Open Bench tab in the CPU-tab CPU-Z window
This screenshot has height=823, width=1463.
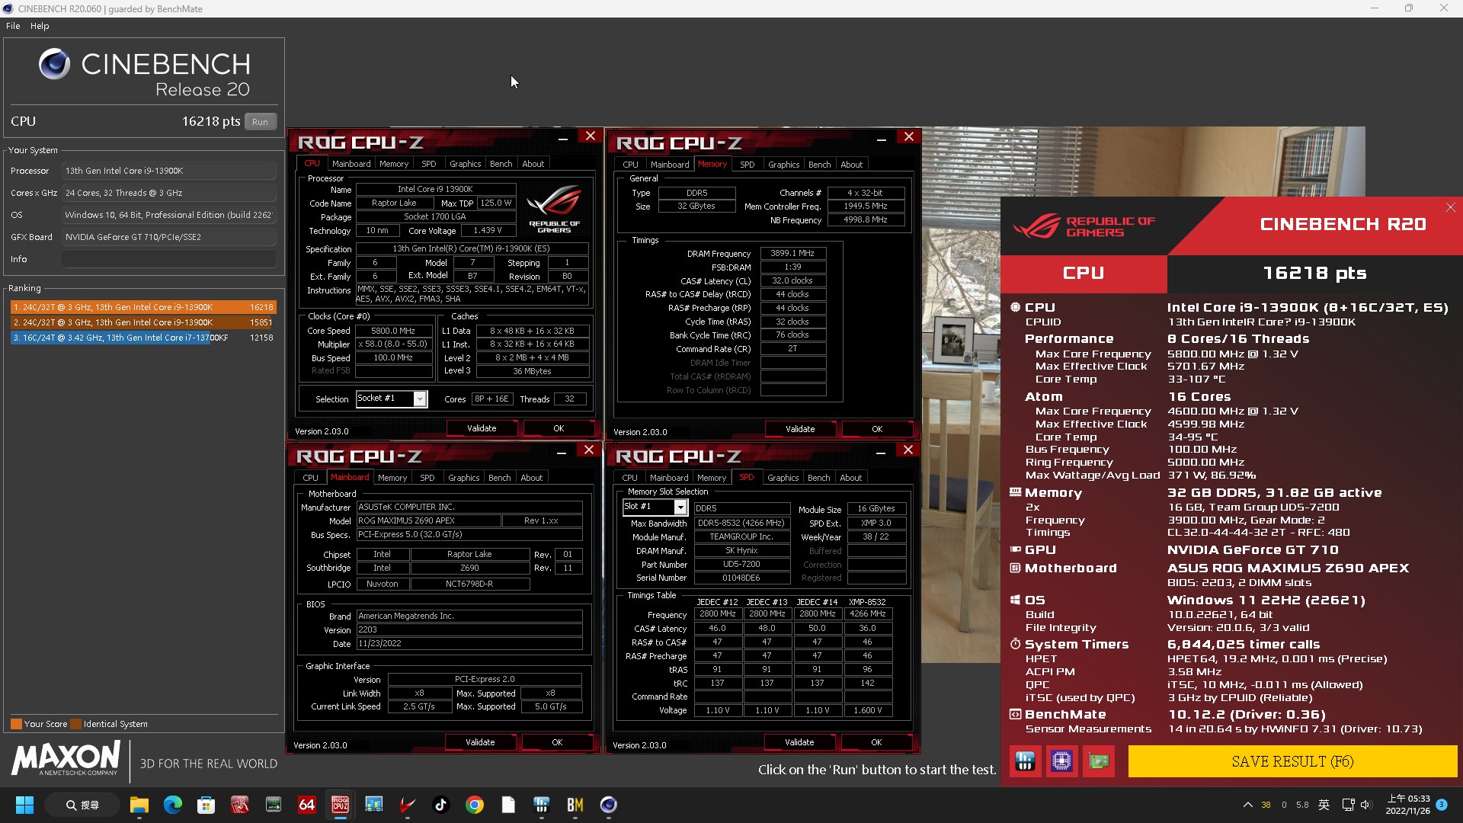point(501,164)
